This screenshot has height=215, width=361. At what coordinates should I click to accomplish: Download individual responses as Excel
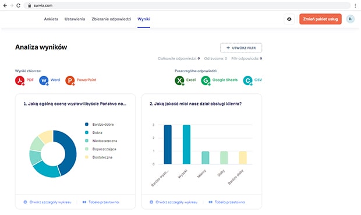[x=179, y=80]
